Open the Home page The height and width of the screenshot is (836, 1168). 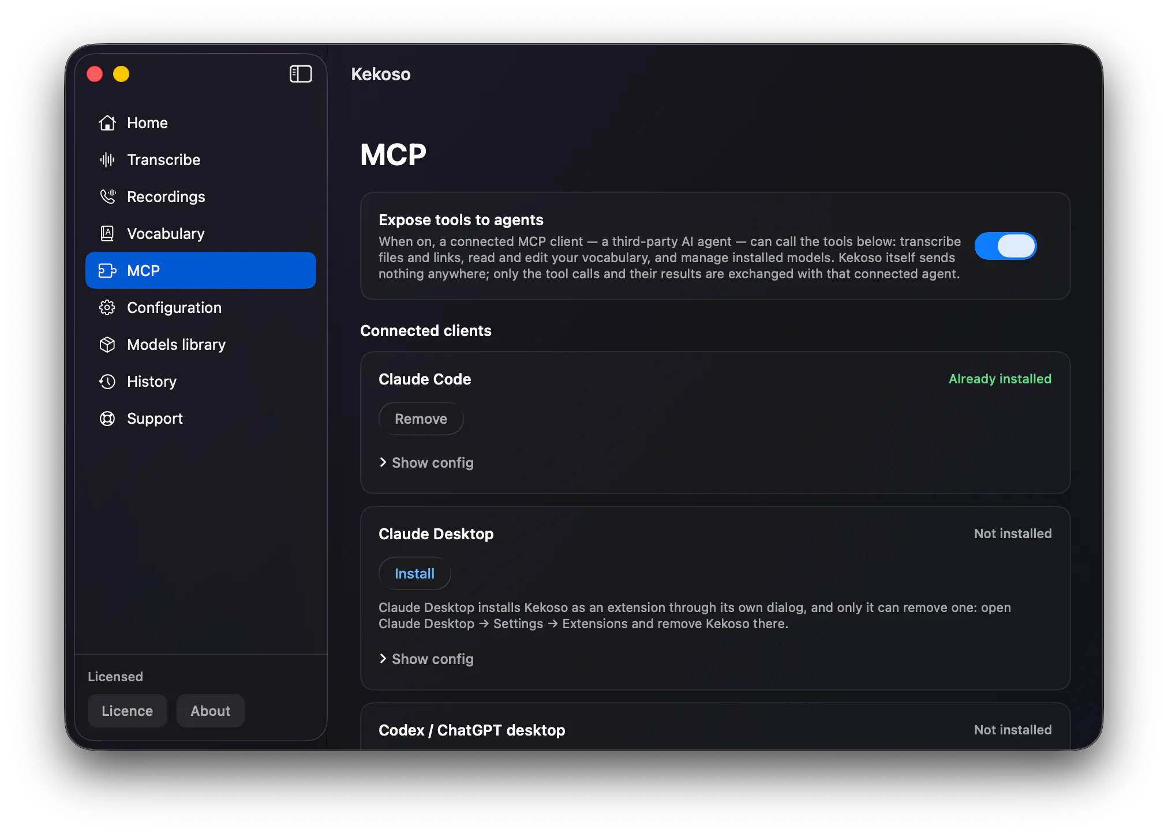[201, 123]
